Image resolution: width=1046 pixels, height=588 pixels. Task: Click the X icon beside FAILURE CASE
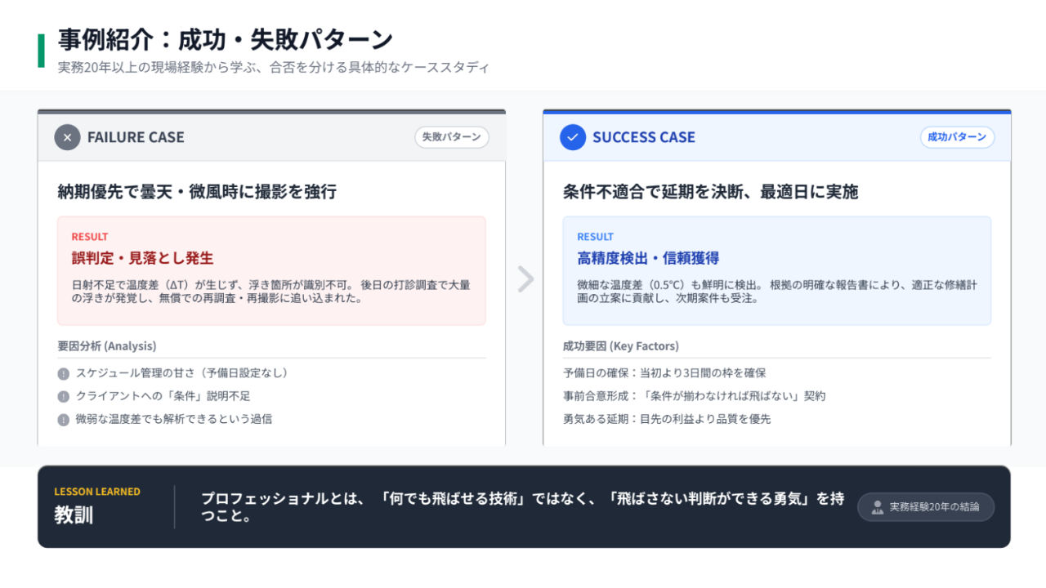click(x=68, y=137)
